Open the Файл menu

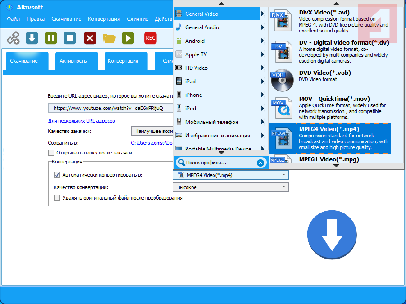(x=13, y=19)
